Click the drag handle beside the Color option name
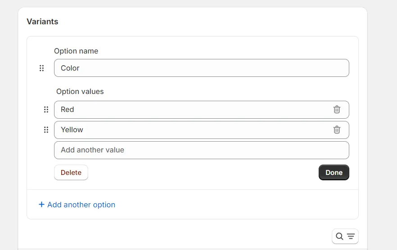 [x=41, y=68]
